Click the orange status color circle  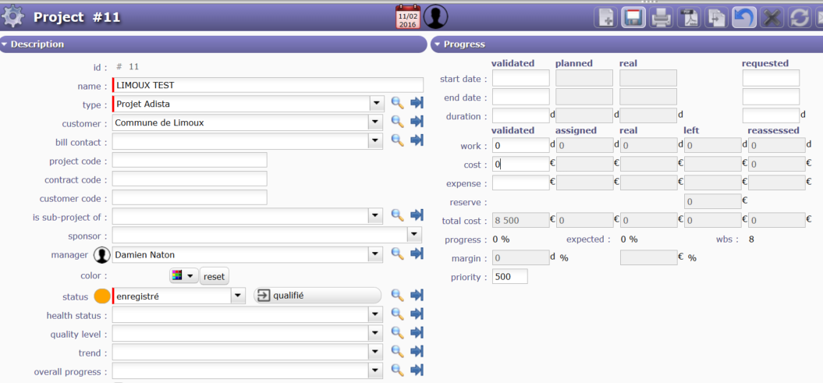[102, 296]
